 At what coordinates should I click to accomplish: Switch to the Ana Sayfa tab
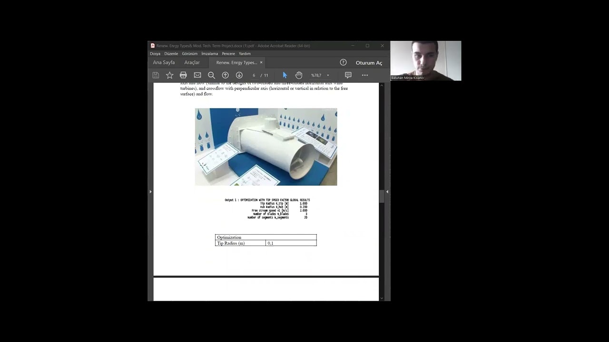pos(164,62)
